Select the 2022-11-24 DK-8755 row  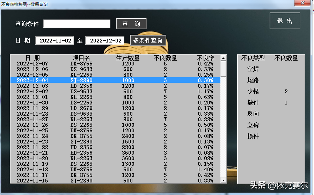coord(115,136)
